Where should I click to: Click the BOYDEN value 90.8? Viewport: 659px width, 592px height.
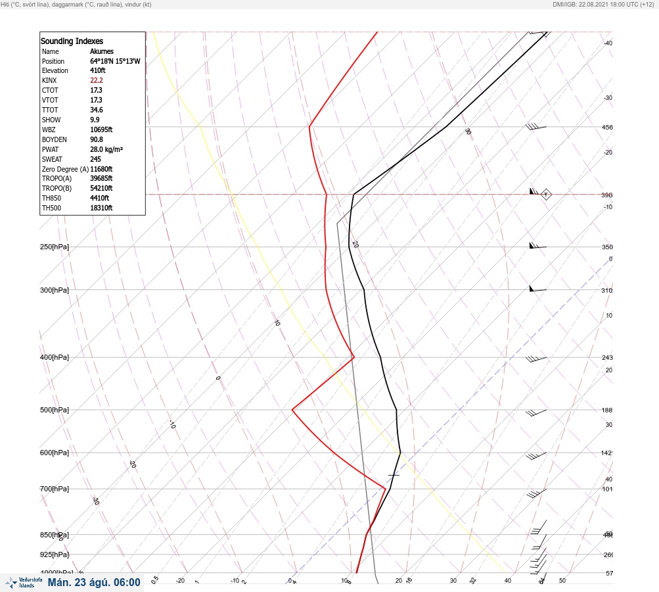click(x=96, y=139)
